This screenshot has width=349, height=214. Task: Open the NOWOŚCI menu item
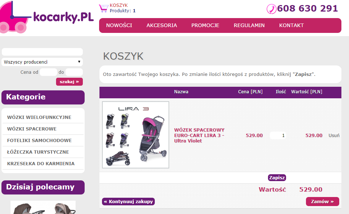pyautogui.click(x=119, y=25)
